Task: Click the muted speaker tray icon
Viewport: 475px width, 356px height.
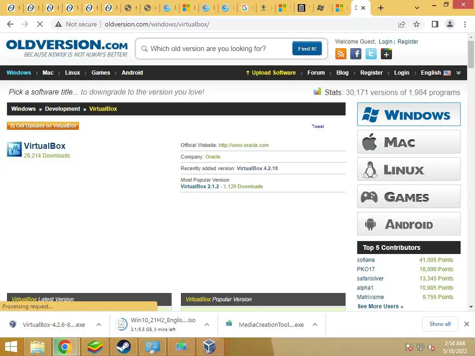Action: click(x=431, y=347)
